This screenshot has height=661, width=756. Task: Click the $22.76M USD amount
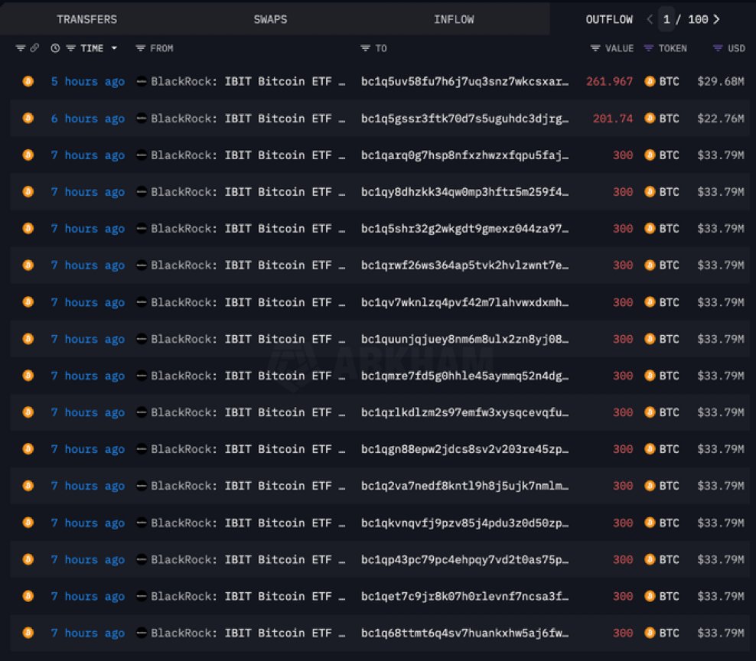tap(721, 119)
